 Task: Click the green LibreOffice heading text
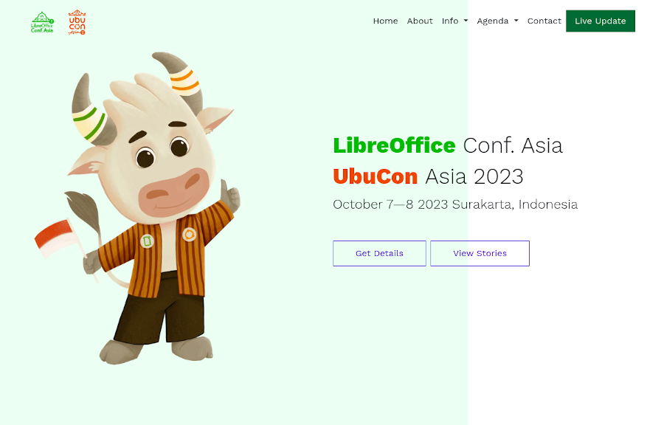pyautogui.click(x=394, y=145)
